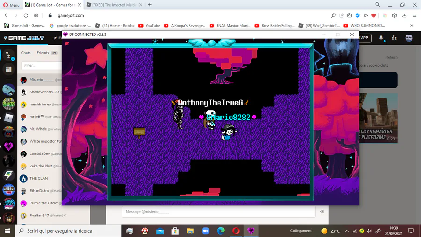Open the SUB community in sidebar

coord(8,189)
